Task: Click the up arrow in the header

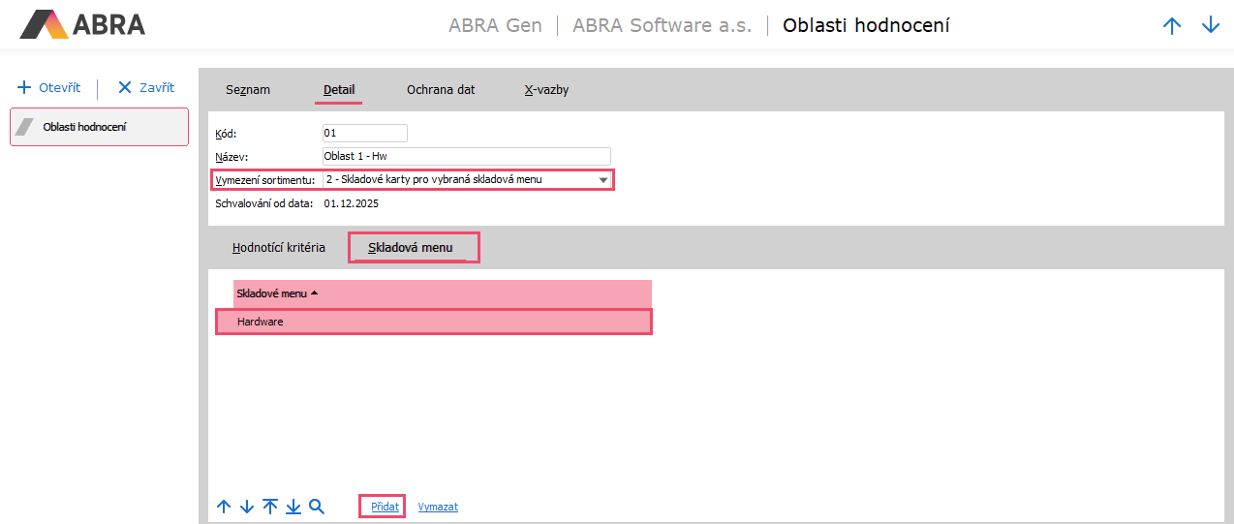Action: [1172, 26]
